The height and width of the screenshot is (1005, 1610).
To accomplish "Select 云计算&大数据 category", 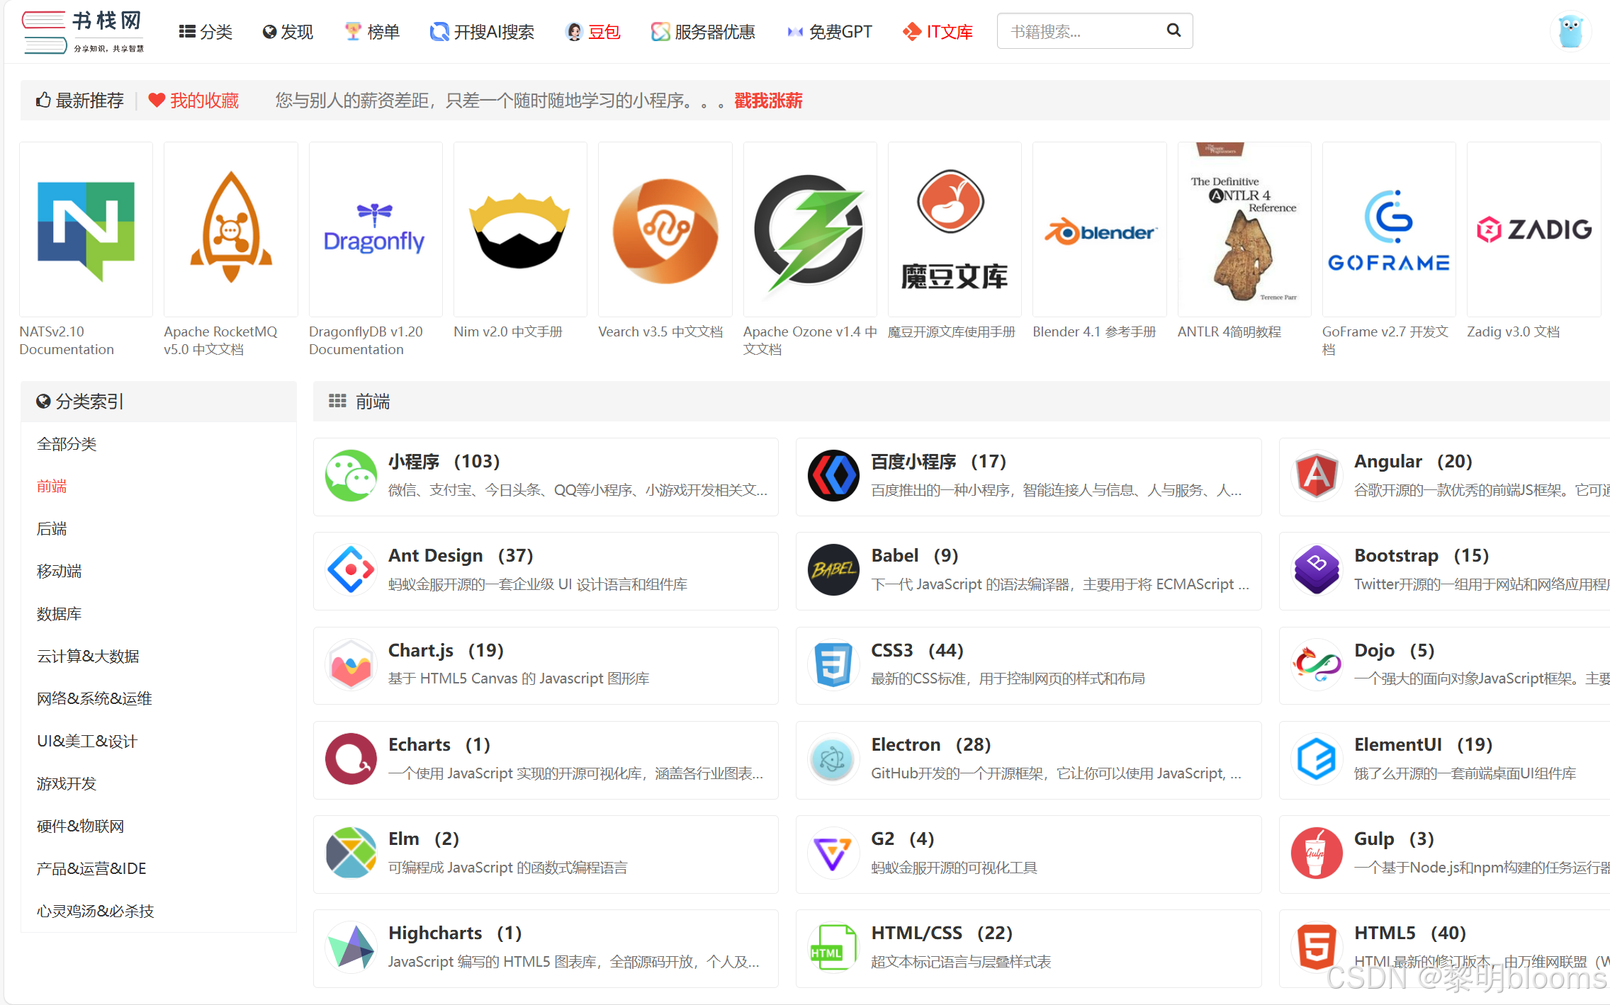I will pyautogui.click(x=88, y=657).
